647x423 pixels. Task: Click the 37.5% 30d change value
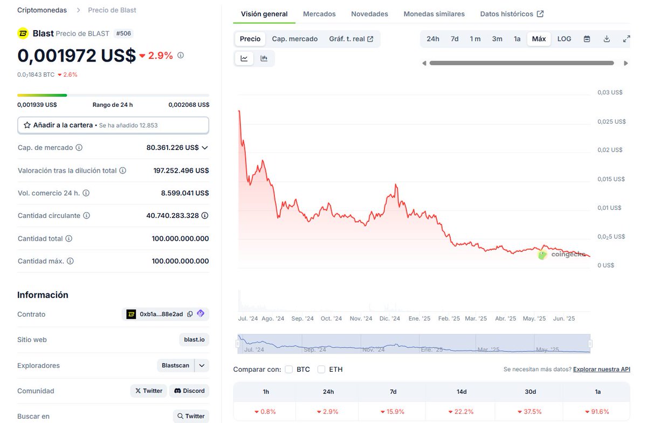pyautogui.click(x=531, y=412)
